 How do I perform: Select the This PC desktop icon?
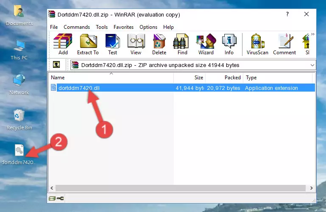pyautogui.click(x=19, y=50)
